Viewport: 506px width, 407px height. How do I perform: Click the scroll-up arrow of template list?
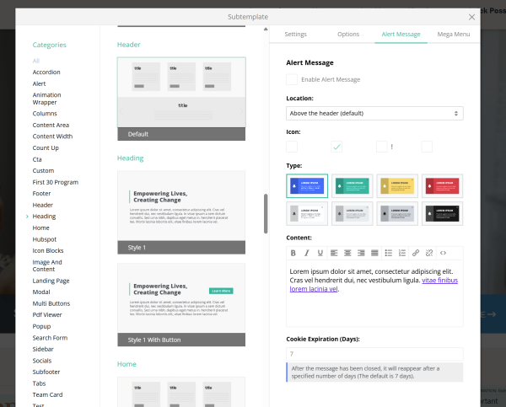[x=266, y=29]
